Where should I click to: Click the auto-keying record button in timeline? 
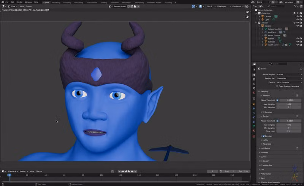112,171
